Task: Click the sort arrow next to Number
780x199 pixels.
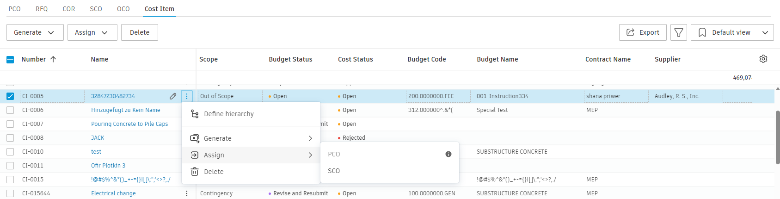Action: point(53,59)
